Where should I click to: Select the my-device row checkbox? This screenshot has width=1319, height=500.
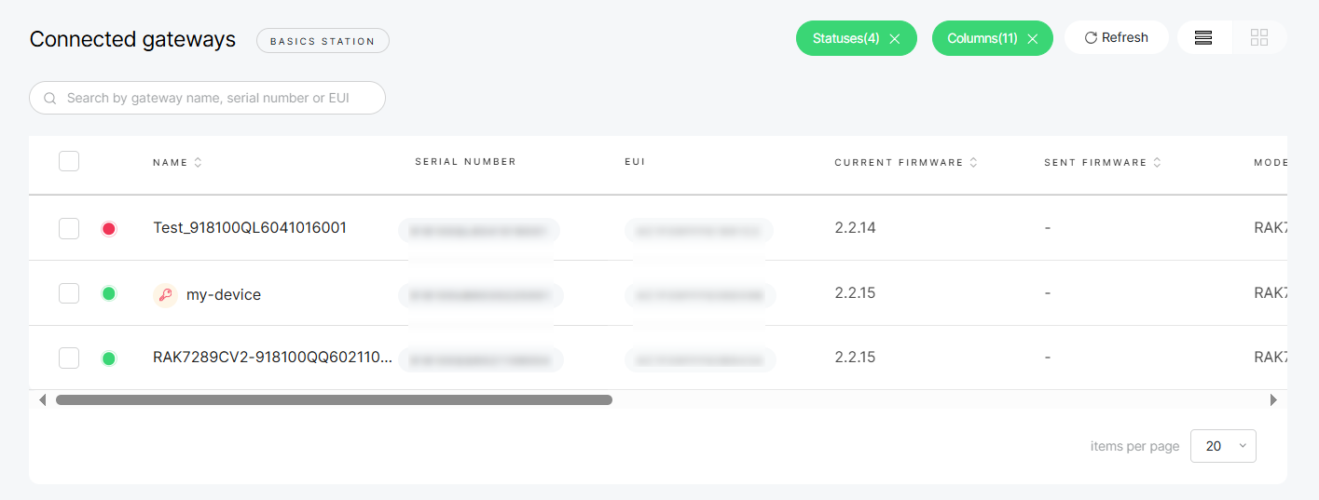(x=69, y=293)
